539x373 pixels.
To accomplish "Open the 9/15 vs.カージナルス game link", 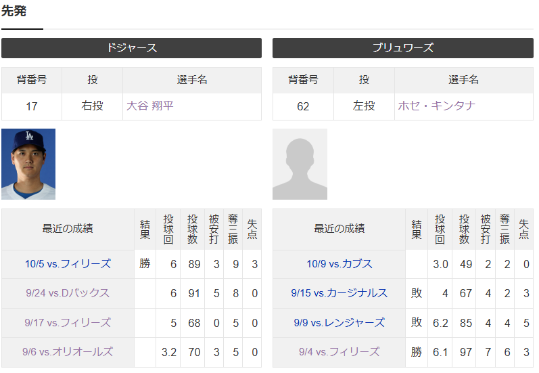I will pyautogui.click(x=339, y=293).
